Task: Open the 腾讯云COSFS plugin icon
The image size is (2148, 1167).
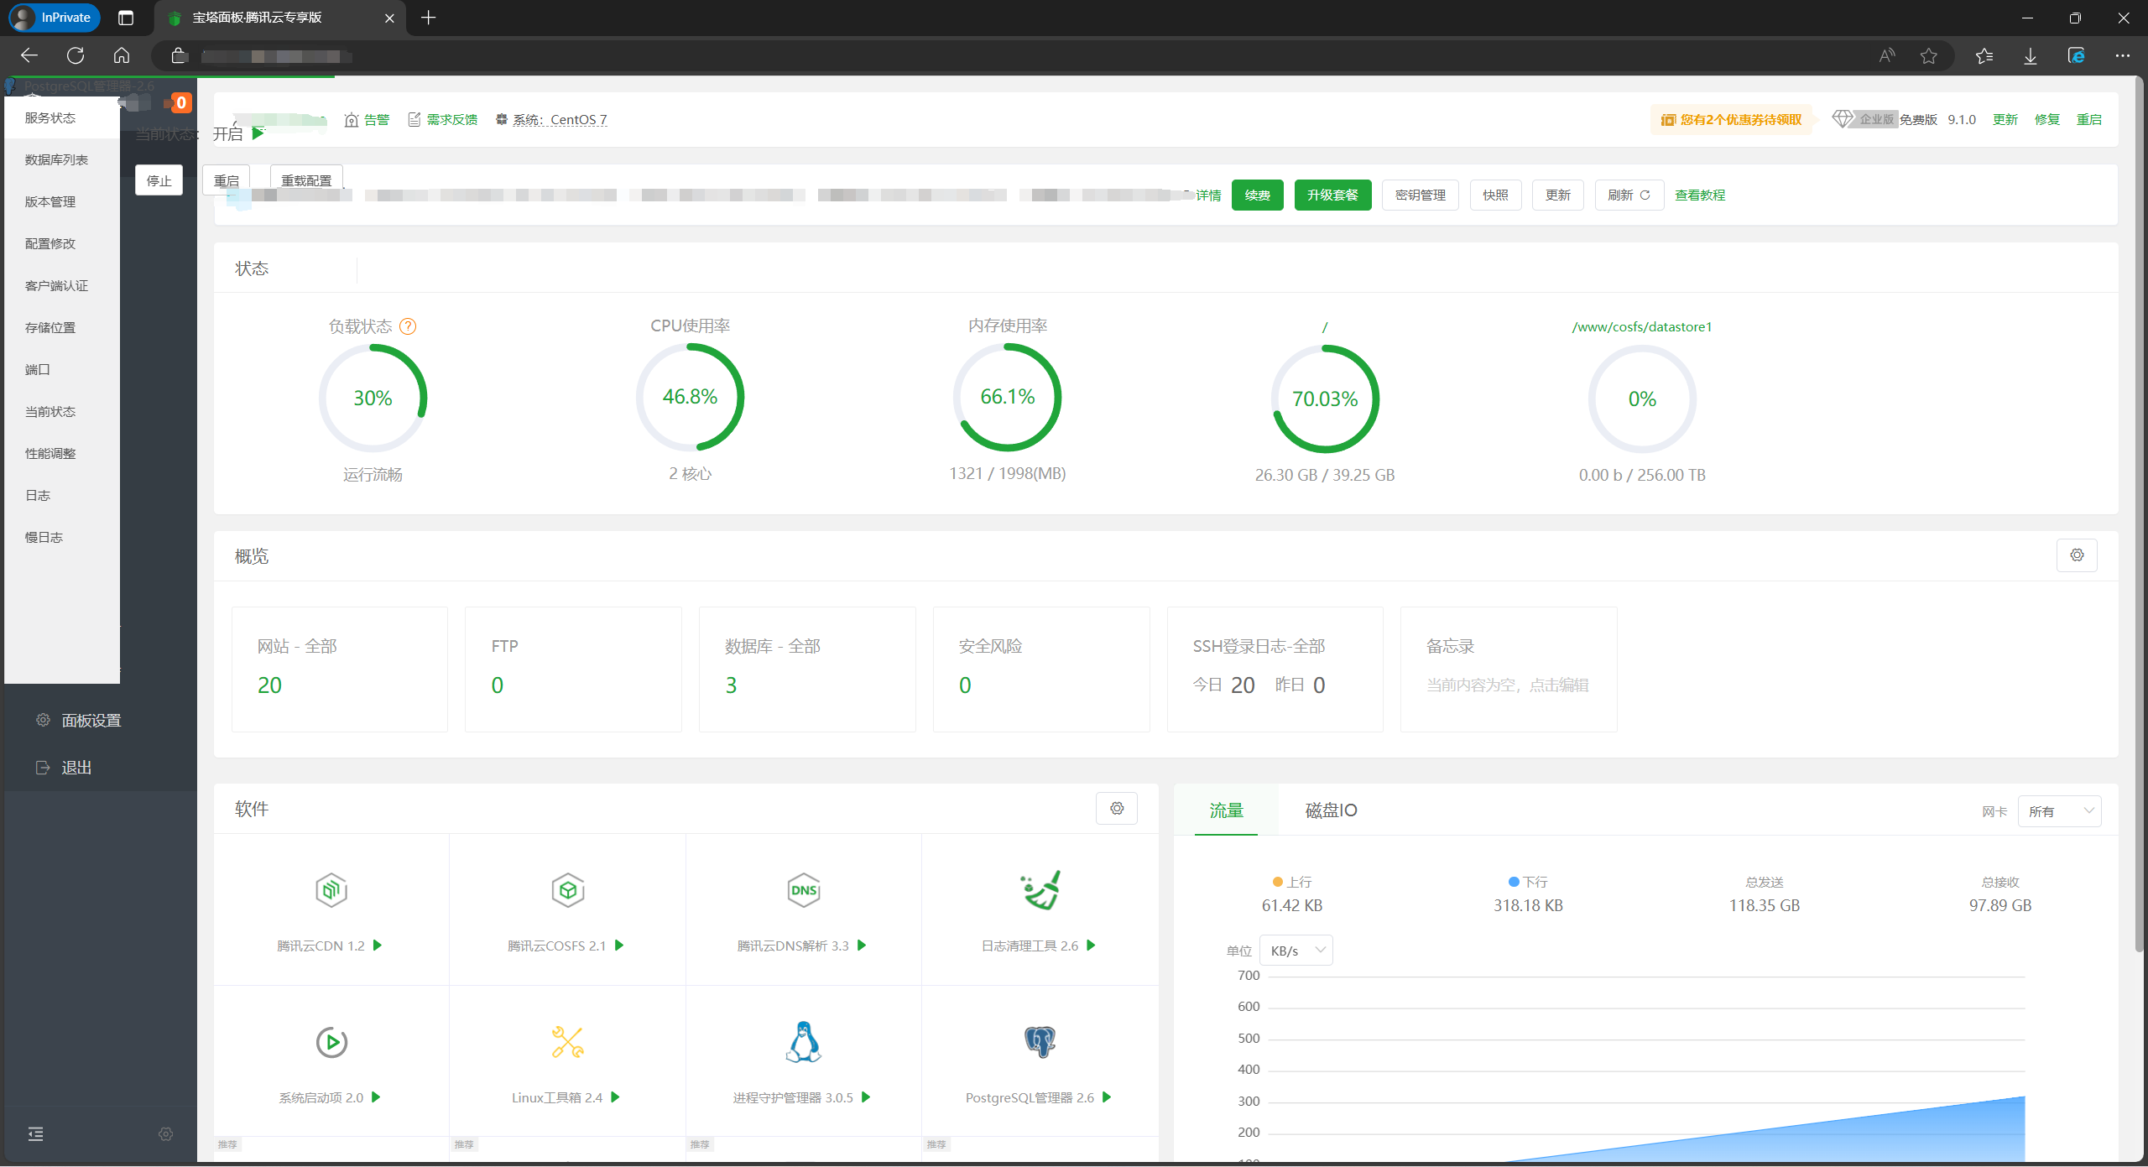Action: (568, 890)
